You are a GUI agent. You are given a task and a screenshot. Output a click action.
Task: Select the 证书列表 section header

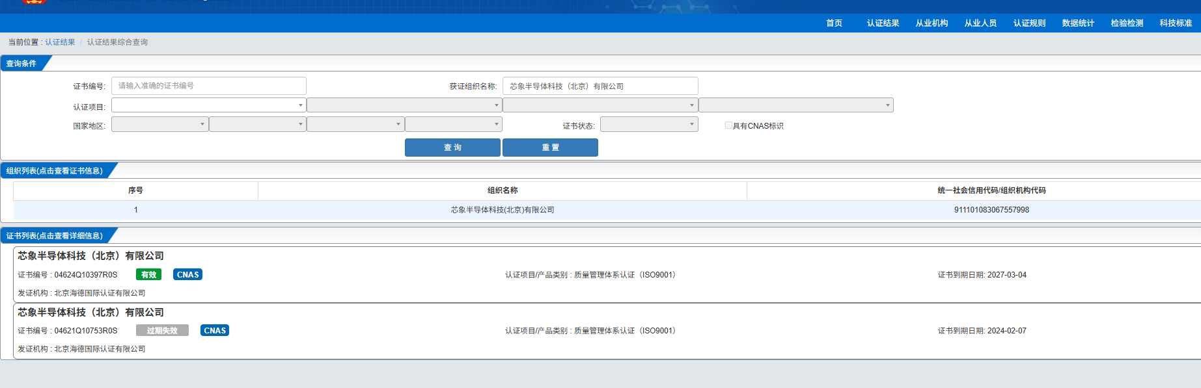pos(55,236)
